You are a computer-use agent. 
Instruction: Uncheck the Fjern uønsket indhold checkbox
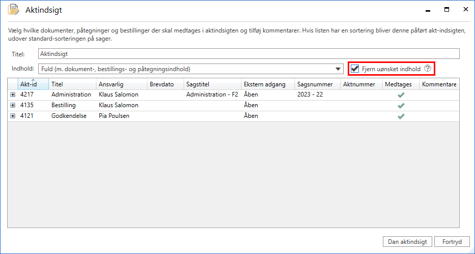tap(355, 69)
